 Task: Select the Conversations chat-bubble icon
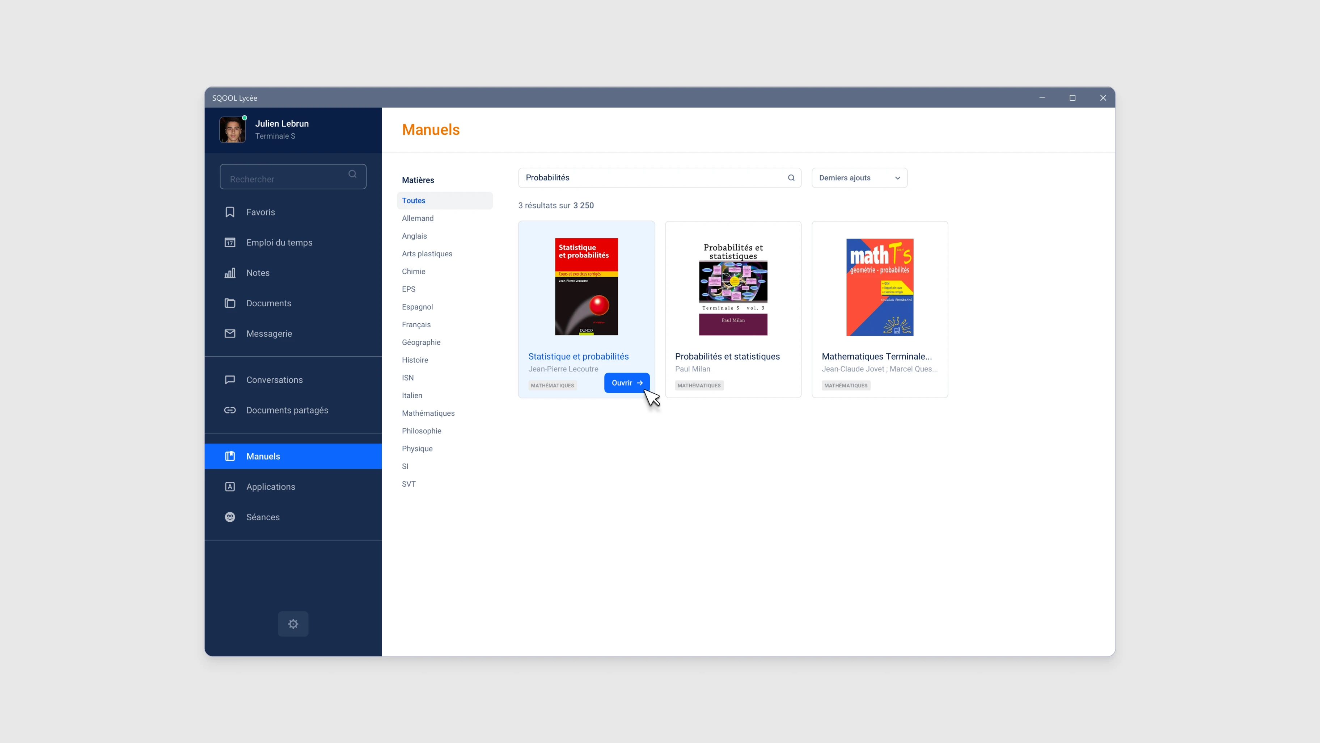coord(229,379)
